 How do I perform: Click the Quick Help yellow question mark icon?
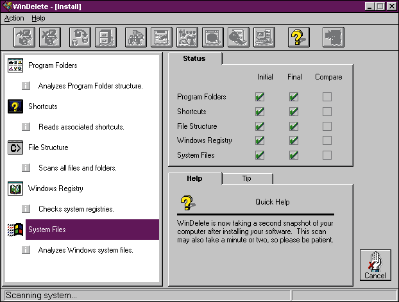(188, 203)
